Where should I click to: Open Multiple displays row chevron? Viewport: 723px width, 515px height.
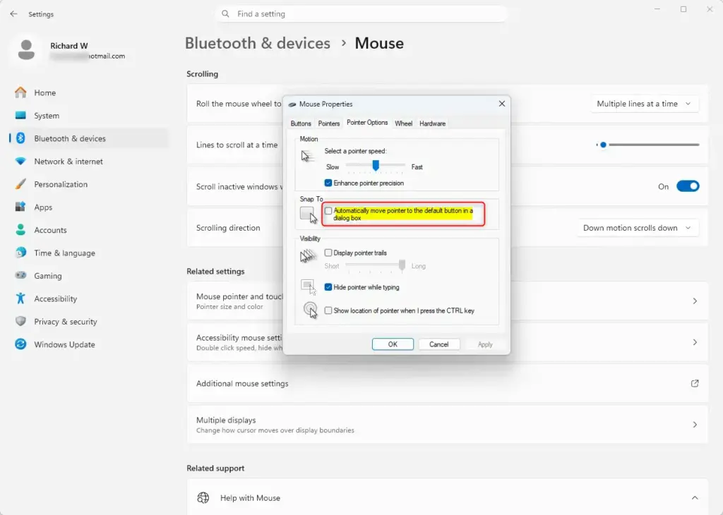(695, 424)
